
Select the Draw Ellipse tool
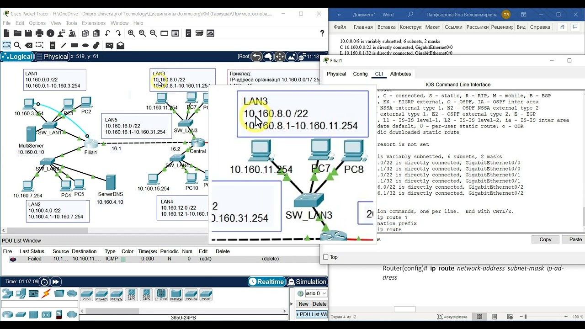coord(85,45)
